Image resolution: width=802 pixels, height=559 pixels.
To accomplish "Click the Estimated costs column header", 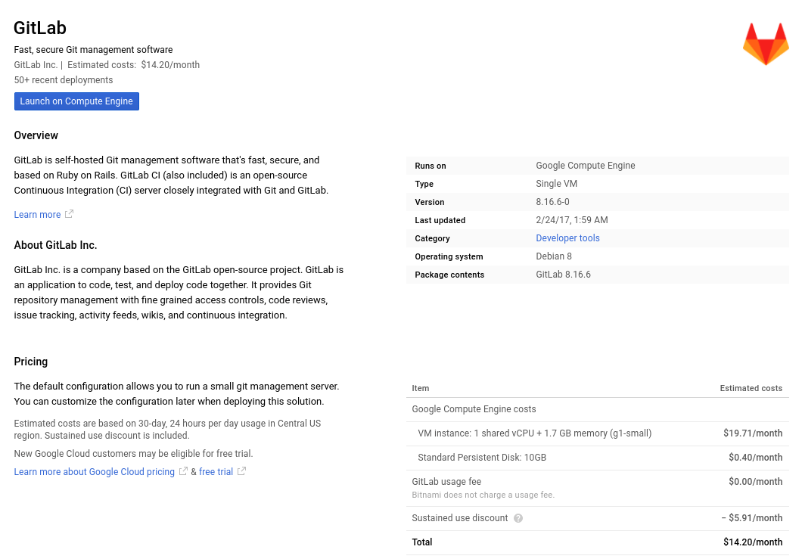I will click(x=751, y=388).
